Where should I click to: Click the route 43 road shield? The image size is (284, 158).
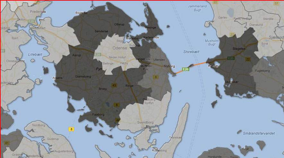coord(114,85)
